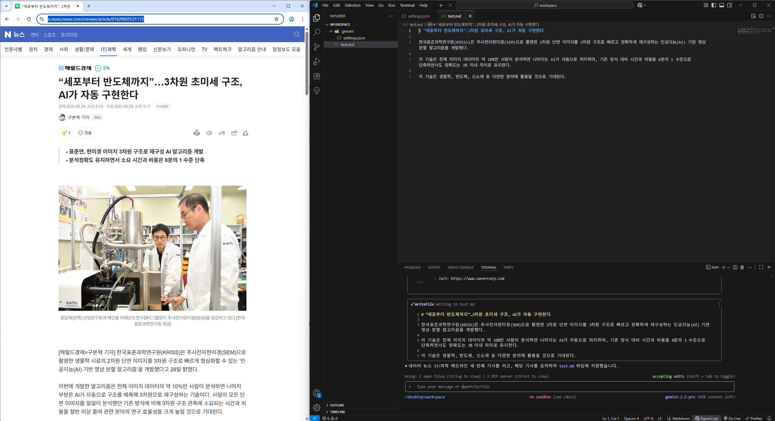Click the article text-to-speech speaker icon
Image resolution: width=775 pixels, height=421 pixels.
(209, 133)
